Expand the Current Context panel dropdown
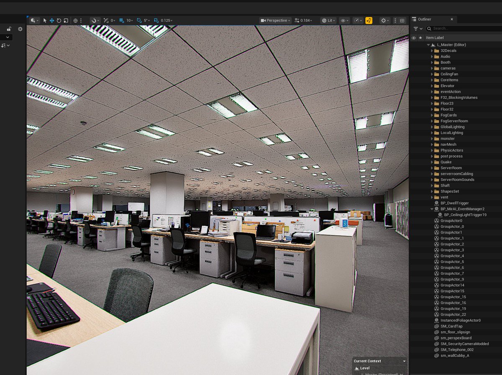This screenshot has width=502, height=375. click(404, 361)
